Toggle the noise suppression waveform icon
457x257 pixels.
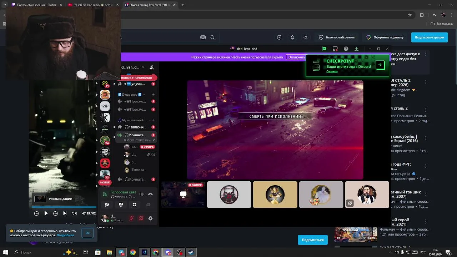point(142,194)
